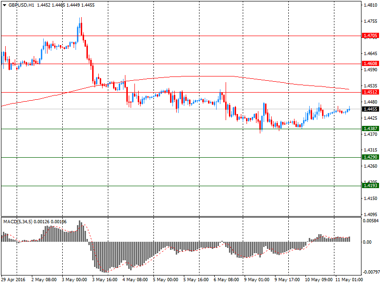Select the 3 May 16:00 time axis label
This screenshot has width=380, height=285.
(x=105, y=280)
